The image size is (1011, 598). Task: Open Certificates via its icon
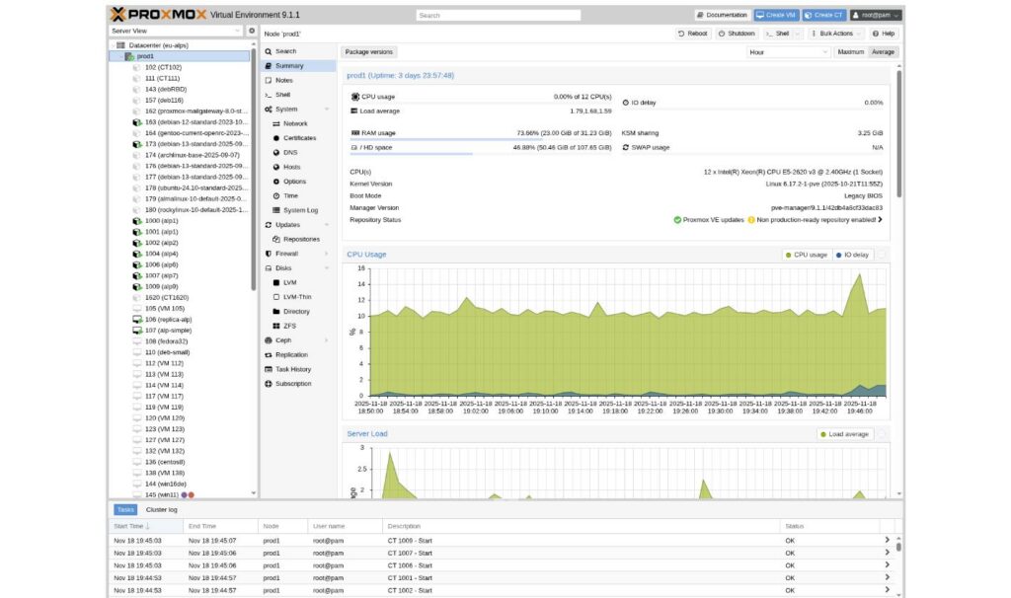(x=276, y=138)
